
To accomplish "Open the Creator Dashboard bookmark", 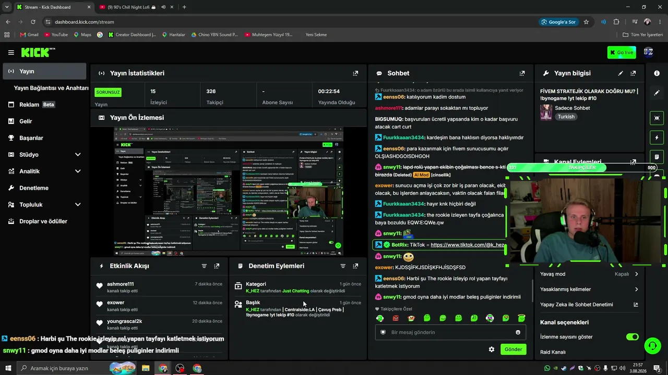I will 132,35.
